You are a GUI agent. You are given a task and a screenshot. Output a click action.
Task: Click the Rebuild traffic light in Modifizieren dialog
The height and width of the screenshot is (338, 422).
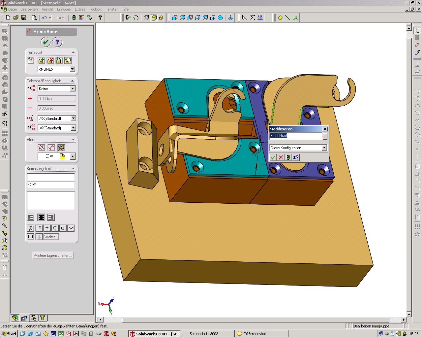288,157
